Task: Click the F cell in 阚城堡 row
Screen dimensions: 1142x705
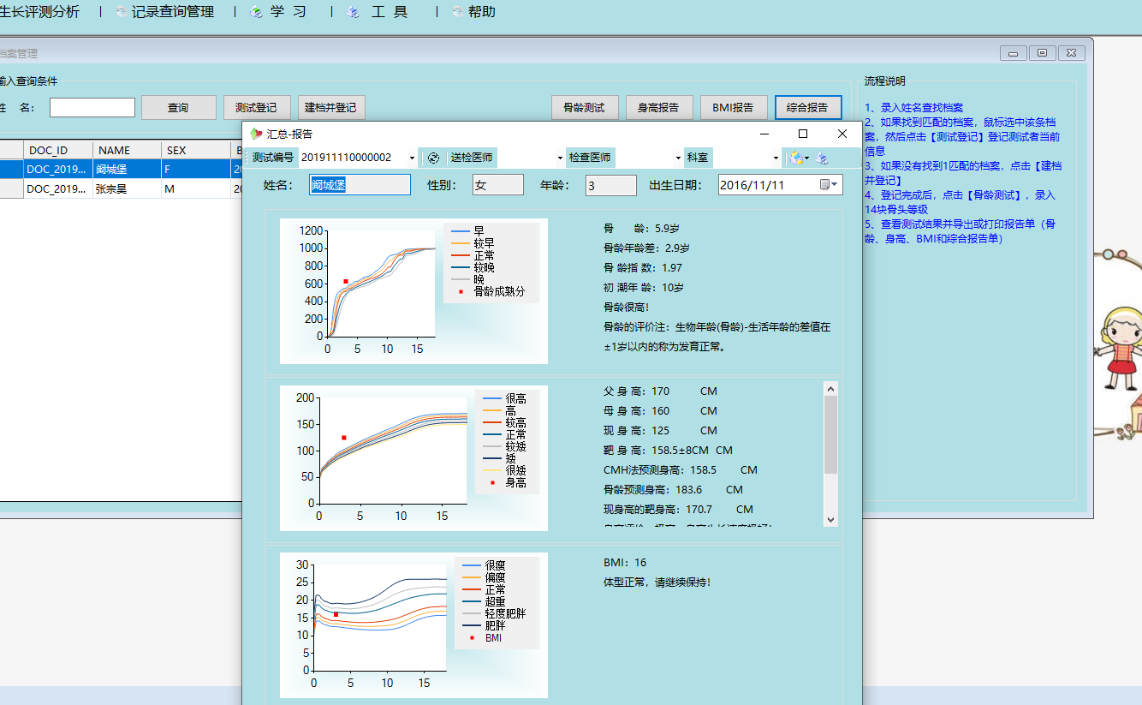Action: click(195, 170)
